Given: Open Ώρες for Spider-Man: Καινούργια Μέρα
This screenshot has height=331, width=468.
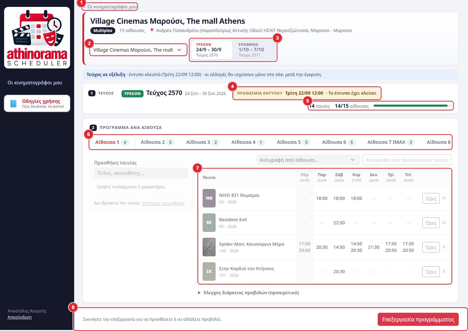Looking at the screenshot, I should pyautogui.click(x=431, y=247).
